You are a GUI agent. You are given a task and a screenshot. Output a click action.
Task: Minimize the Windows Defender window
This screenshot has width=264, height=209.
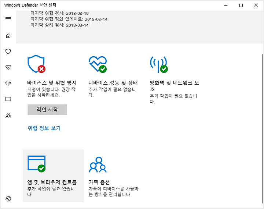[225, 5]
